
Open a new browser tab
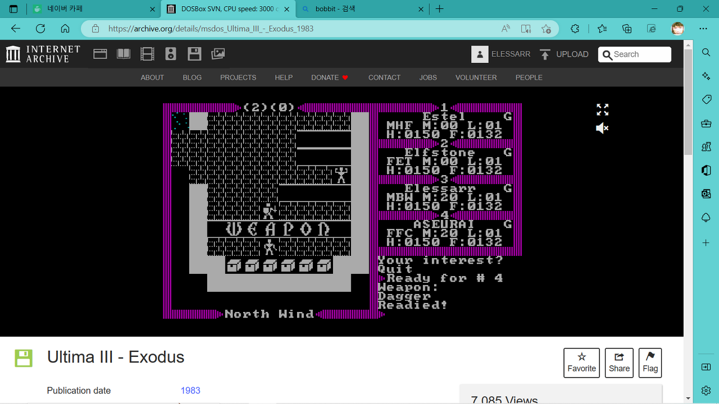pyautogui.click(x=440, y=9)
